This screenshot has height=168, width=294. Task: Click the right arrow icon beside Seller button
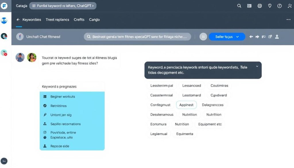coord(257,37)
